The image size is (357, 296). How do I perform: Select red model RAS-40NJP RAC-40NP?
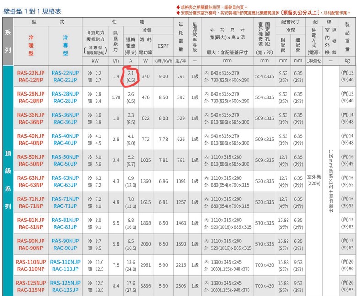tap(31, 139)
